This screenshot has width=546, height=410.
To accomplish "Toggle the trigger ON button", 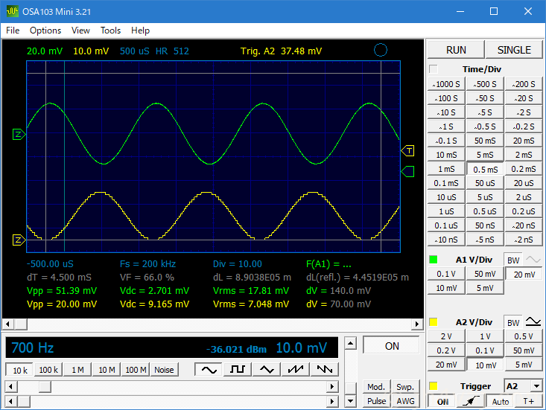I will click(x=442, y=402).
